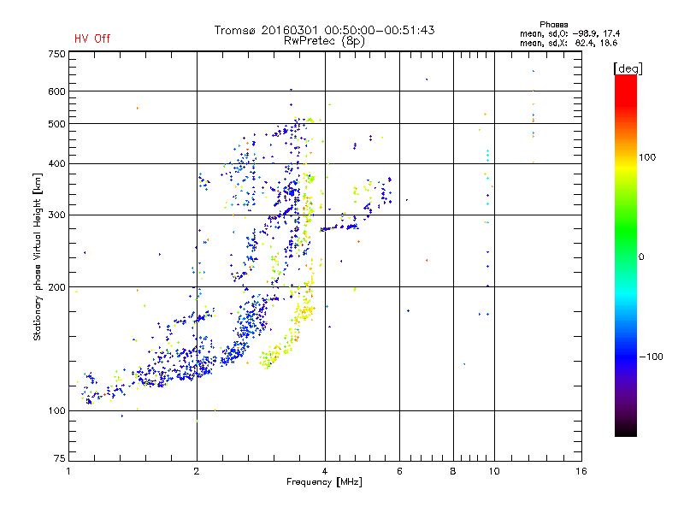Click the 10 tick on frequency axis
This screenshot has height=513, width=684.
(x=493, y=471)
